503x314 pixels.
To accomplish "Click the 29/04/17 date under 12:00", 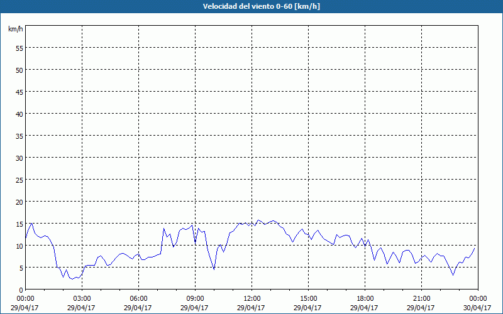I will point(251,308).
